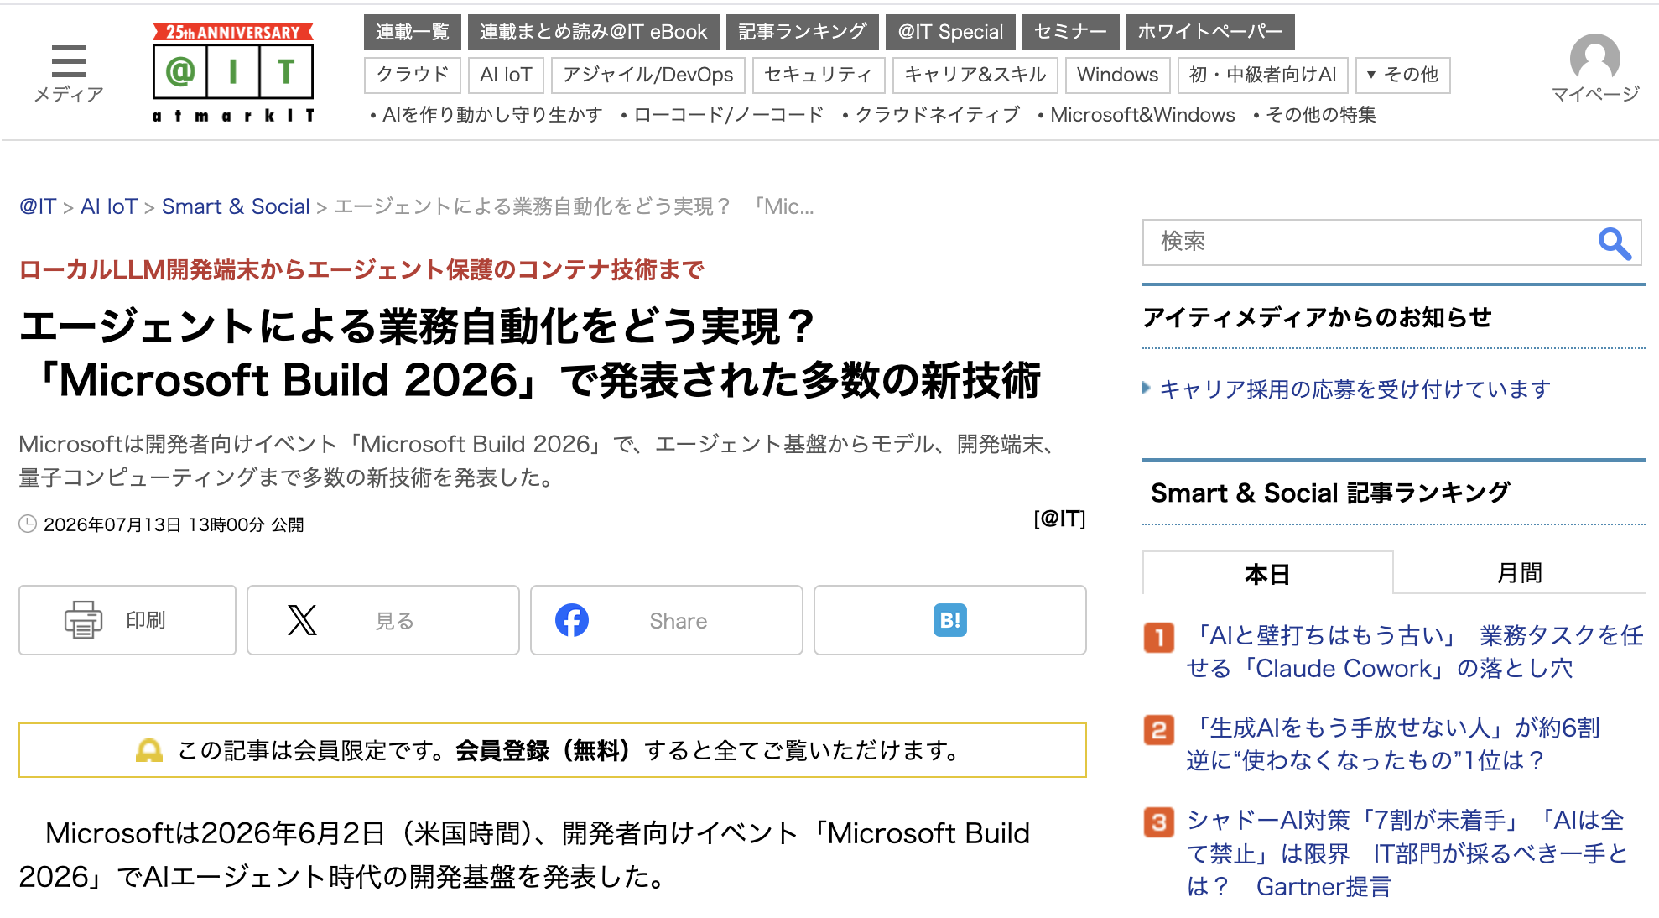Click the マイページ label text
Viewport: 1659px width, 918px height.
[x=1595, y=94]
